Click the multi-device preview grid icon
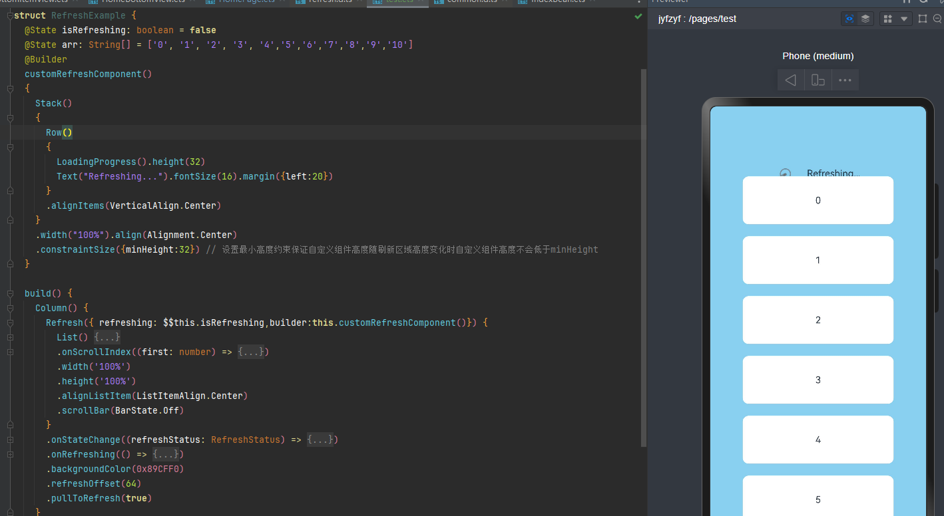Screen dimensions: 944x516 click(887, 19)
